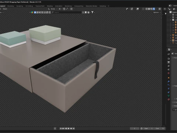177x133 pixels.
Task: Switch to wireframe viewport shading
Action: point(146,9)
